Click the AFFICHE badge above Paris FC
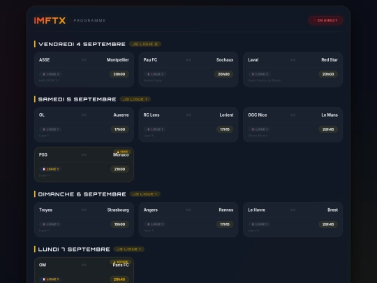 [121, 262]
